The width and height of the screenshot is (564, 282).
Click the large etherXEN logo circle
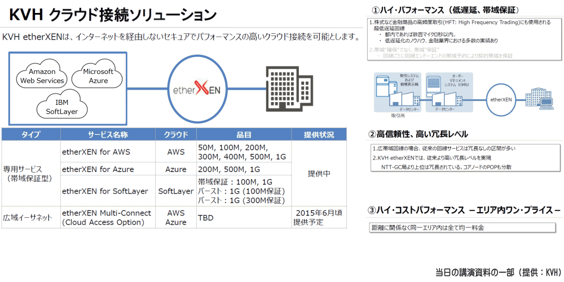coord(198,89)
